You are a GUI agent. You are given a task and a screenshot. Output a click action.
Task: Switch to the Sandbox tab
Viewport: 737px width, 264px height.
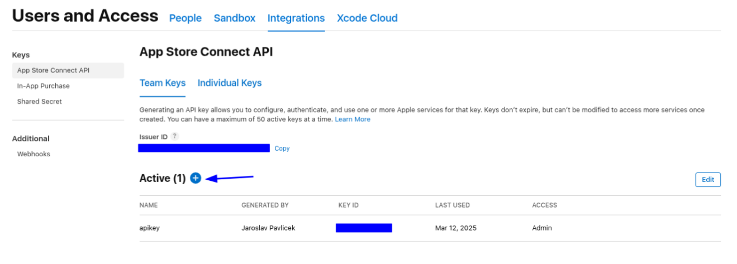click(234, 18)
